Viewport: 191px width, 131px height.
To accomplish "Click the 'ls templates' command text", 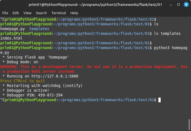I will tap(167, 33).
